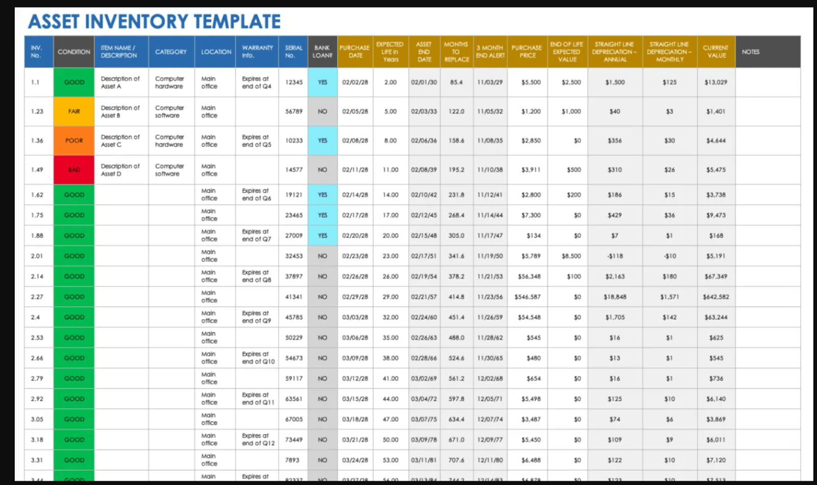This screenshot has height=485, width=817.
Task: Select the INV. No. column header
Action: (39, 52)
